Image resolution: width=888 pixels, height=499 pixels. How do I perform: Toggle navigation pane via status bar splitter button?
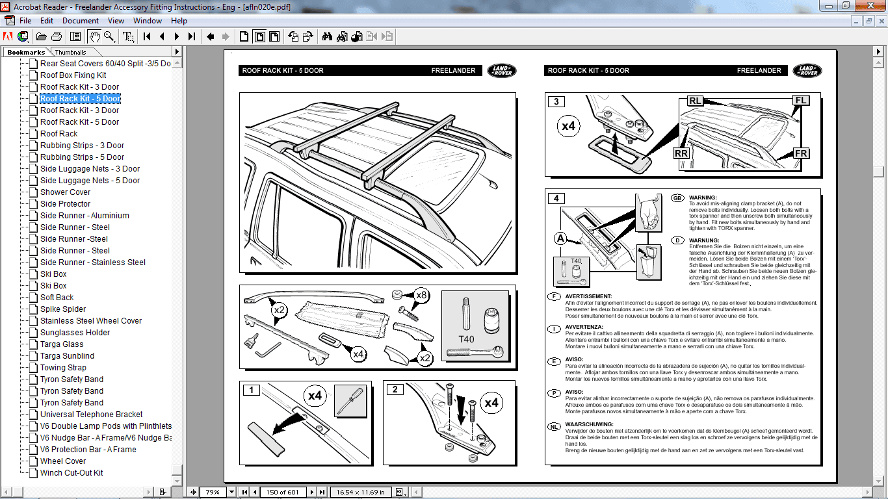click(x=193, y=492)
